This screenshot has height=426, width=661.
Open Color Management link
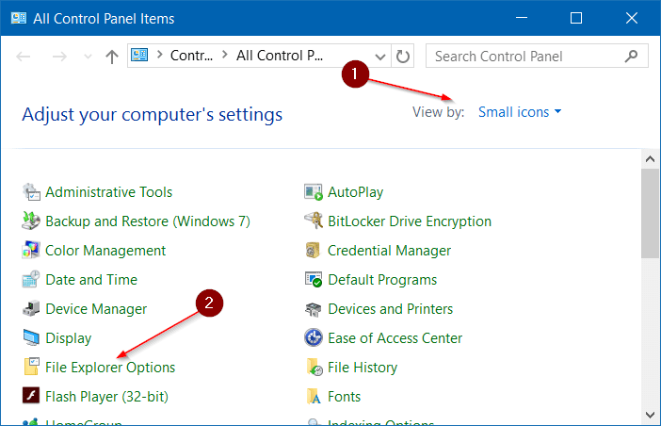(x=105, y=251)
